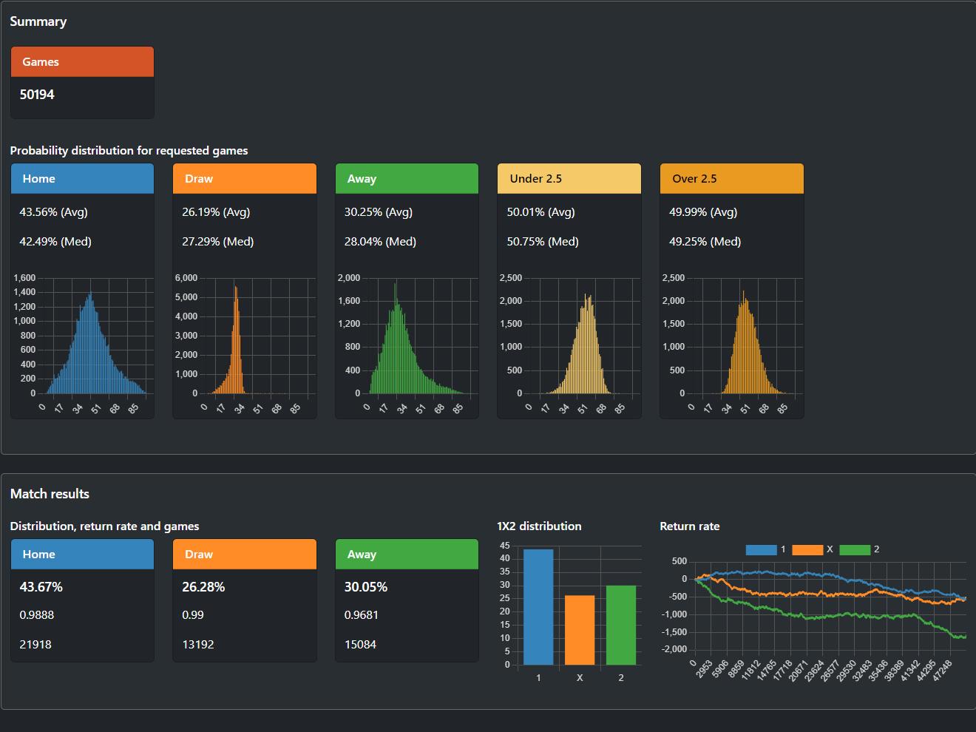Select the 21918 home games count
The height and width of the screenshot is (732, 976).
[x=35, y=645]
